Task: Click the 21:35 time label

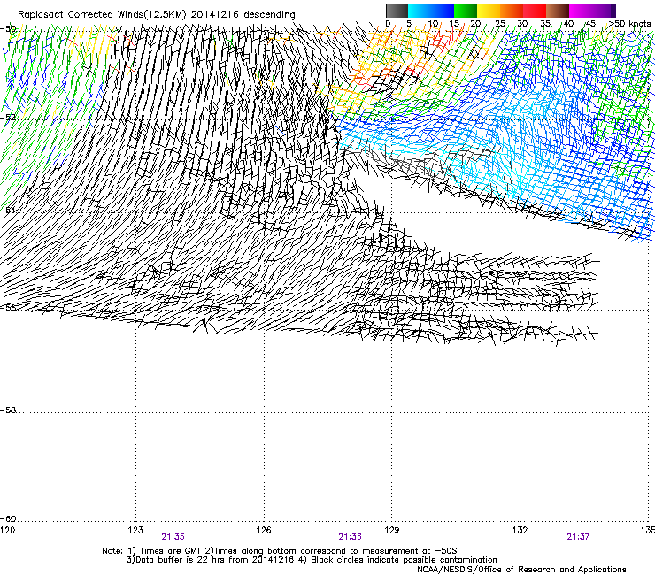Action: click(x=173, y=537)
